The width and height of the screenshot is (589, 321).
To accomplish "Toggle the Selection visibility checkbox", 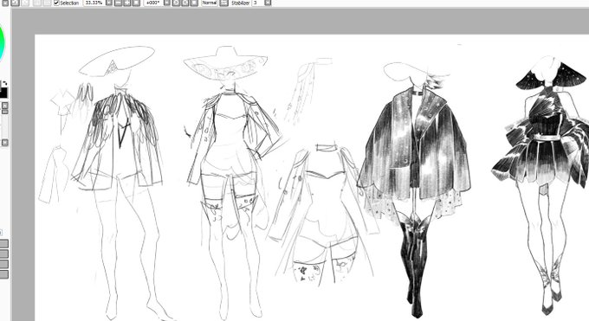I will 56,3.
